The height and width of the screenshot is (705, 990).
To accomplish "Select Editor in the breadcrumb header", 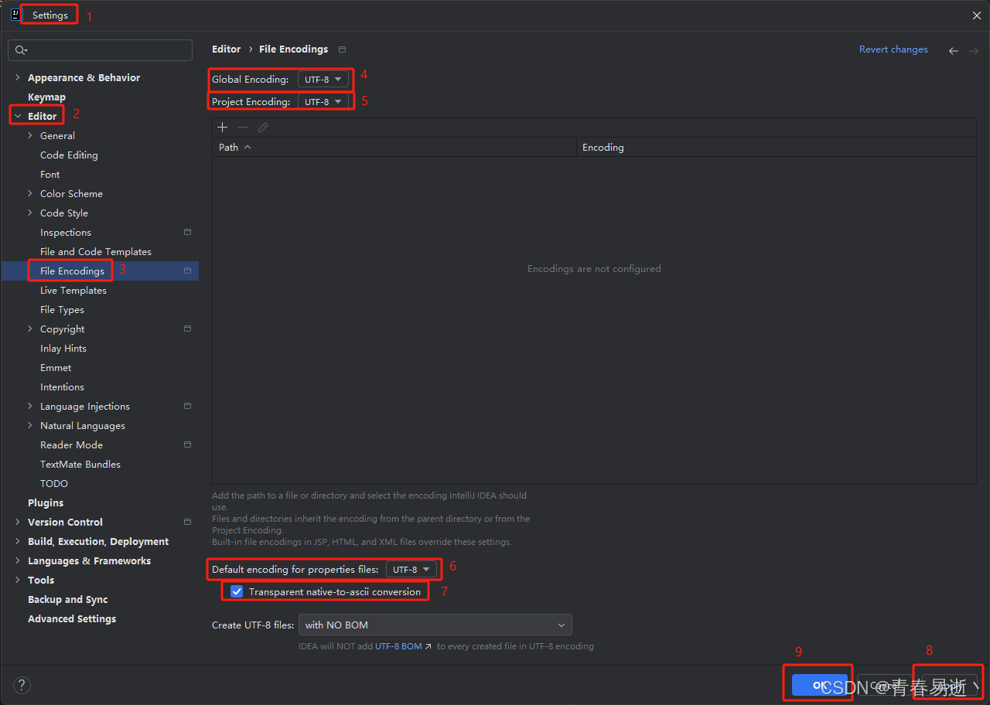I will (x=226, y=49).
